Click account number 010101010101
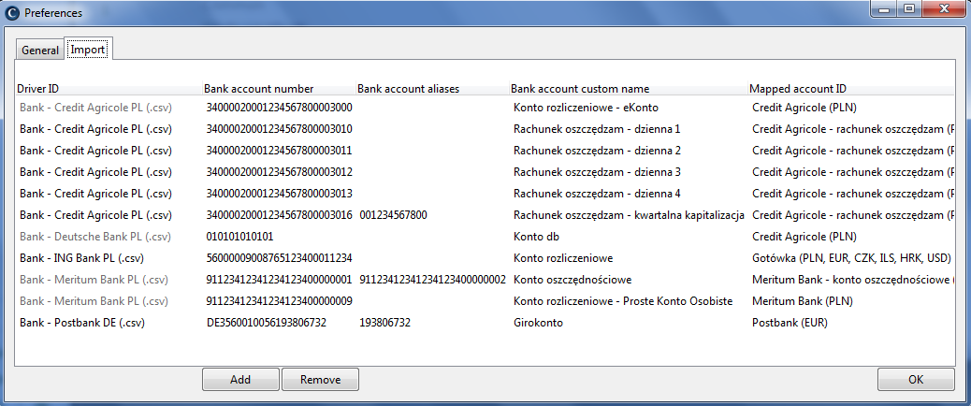 pos(239,237)
